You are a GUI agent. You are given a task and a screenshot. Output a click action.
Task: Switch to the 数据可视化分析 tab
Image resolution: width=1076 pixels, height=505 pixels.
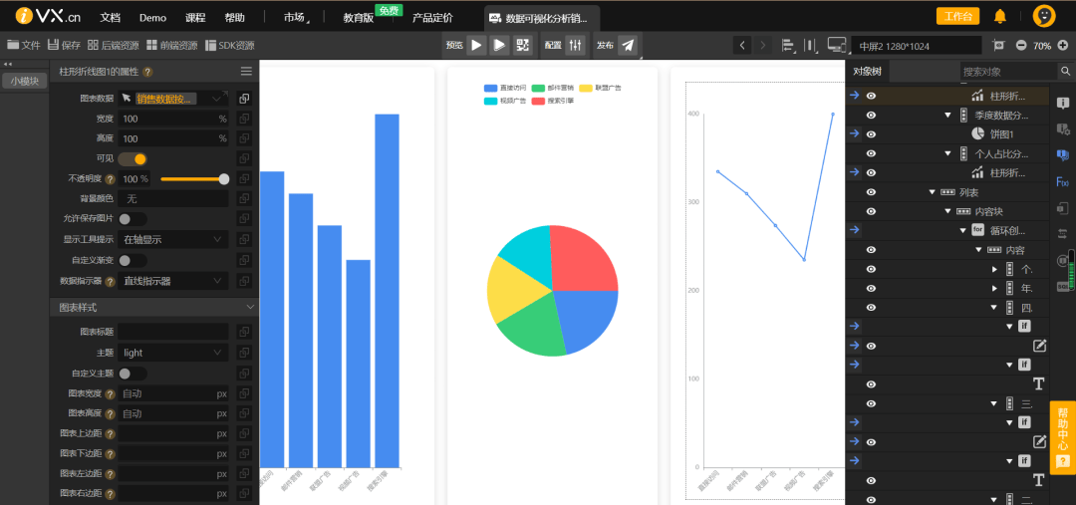[x=541, y=18]
